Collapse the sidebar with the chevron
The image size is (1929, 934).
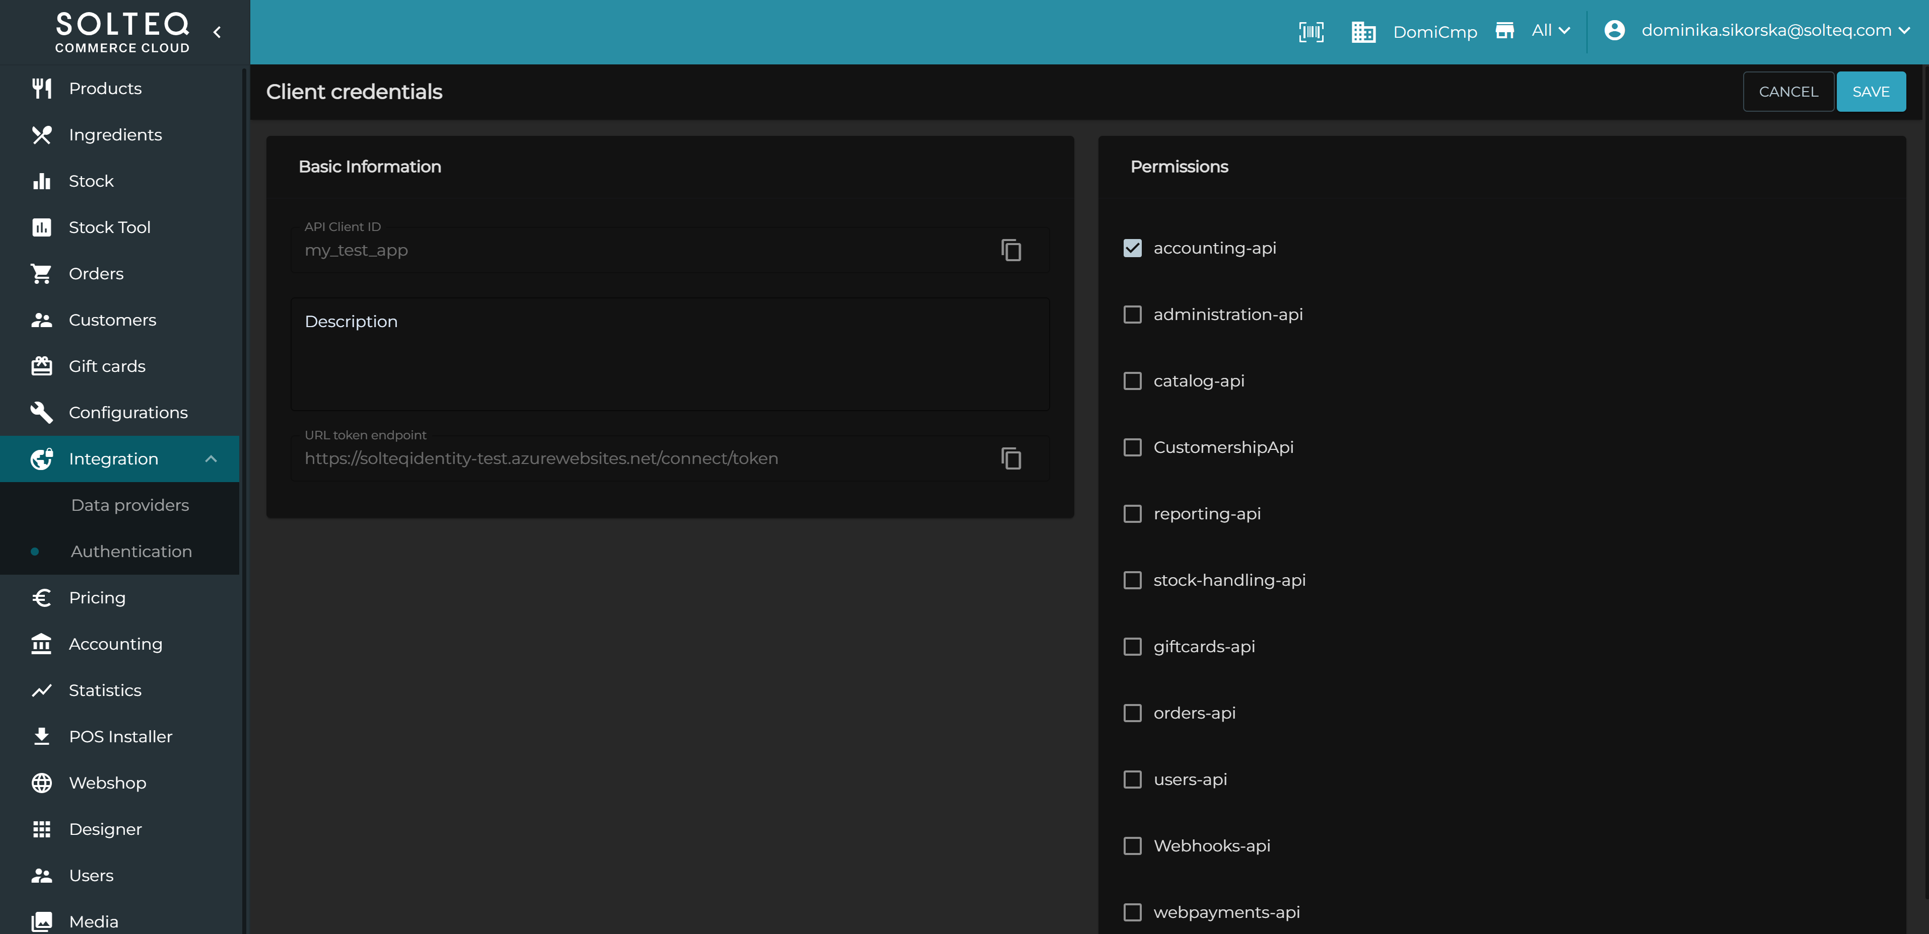217,32
